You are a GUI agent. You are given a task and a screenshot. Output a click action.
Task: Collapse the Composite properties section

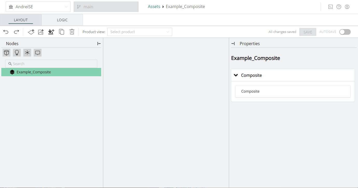click(236, 75)
